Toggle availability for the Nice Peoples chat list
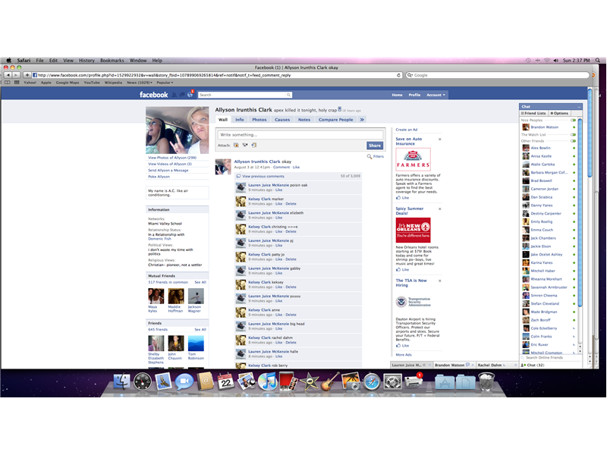The image size is (607, 455). tap(573, 120)
